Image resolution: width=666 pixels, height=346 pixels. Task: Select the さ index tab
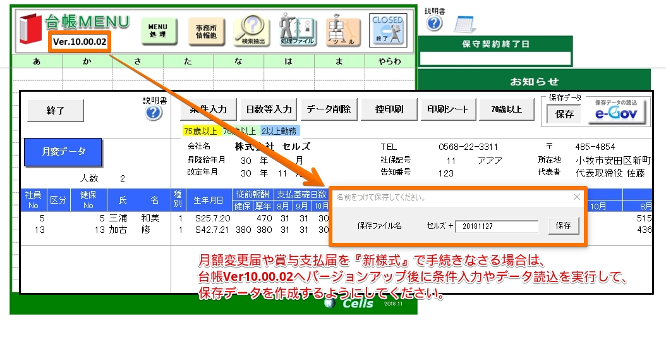point(138,61)
